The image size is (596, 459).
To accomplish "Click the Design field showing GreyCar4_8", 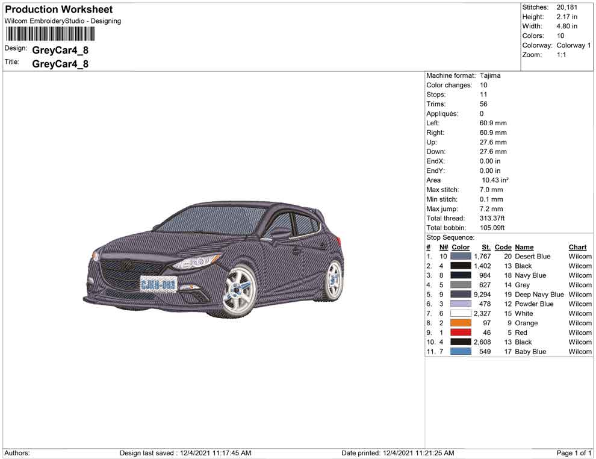I will [60, 51].
